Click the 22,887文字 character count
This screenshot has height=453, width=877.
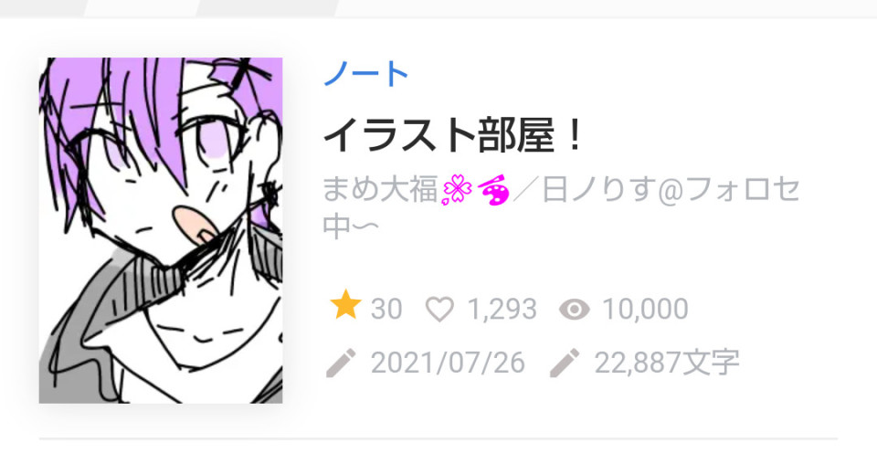point(667,363)
